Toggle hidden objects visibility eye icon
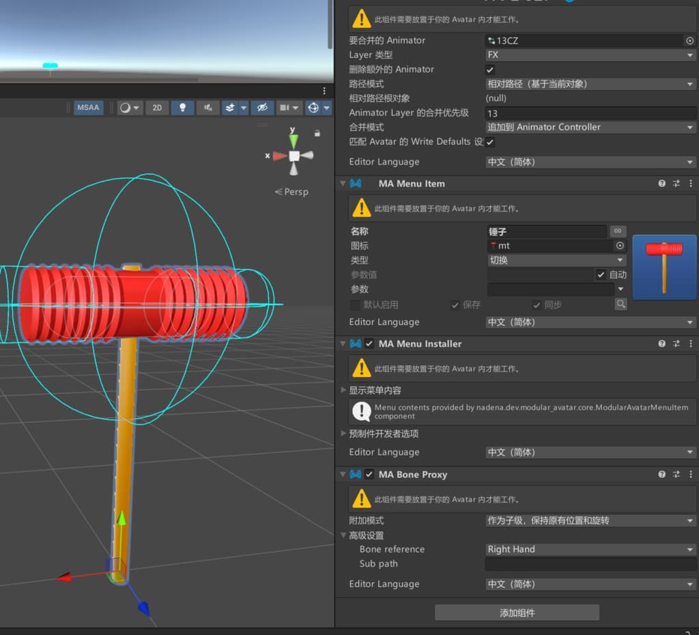This screenshot has height=635, width=699. pos(262,107)
